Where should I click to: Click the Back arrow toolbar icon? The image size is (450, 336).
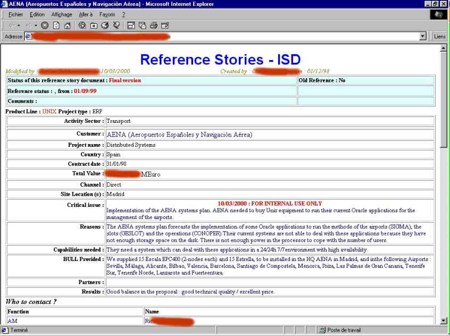click(x=12, y=26)
